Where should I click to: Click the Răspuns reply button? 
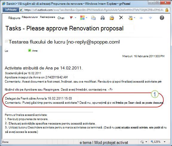pos(14,18)
